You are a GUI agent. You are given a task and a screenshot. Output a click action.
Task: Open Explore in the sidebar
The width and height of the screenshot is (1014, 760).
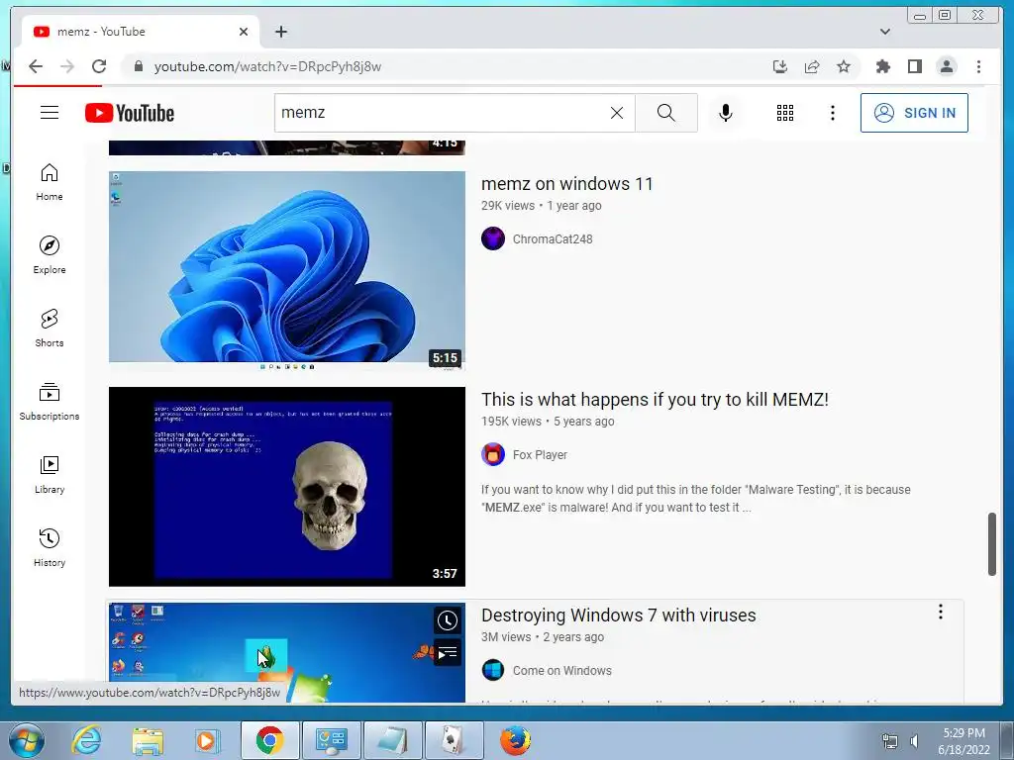click(50, 255)
